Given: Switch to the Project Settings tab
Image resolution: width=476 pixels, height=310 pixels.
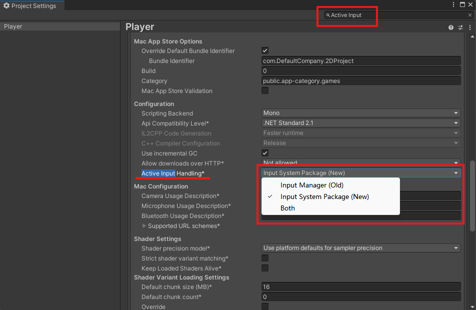Looking at the screenshot, I should point(32,5).
